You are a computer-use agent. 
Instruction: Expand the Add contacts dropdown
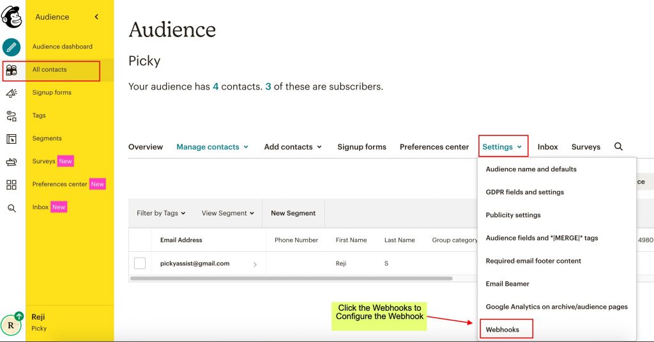[293, 147]
